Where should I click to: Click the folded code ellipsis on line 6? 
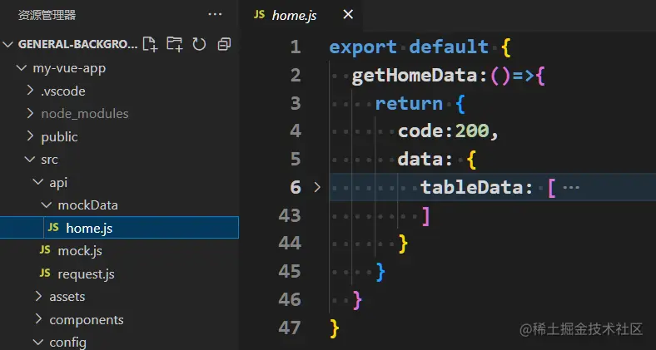click(x=571, y=187)
